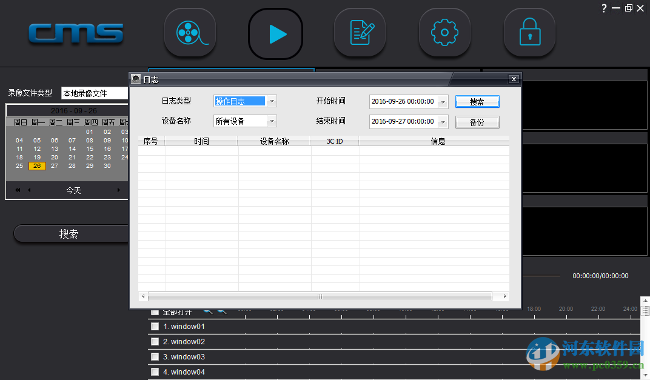Open CMS help with the question mark
The height and width of the screenshot is (380, 650).
[x=604, y=8]
